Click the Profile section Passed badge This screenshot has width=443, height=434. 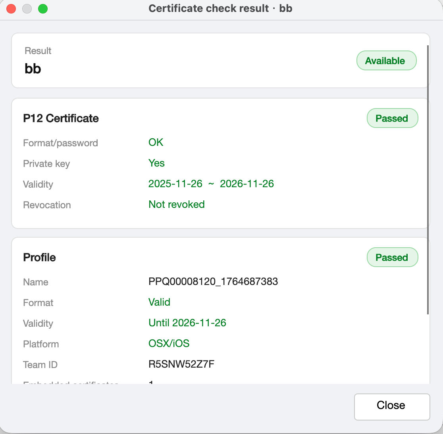392,257
